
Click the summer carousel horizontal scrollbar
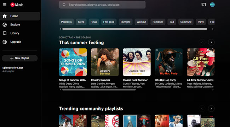point(99,90)
